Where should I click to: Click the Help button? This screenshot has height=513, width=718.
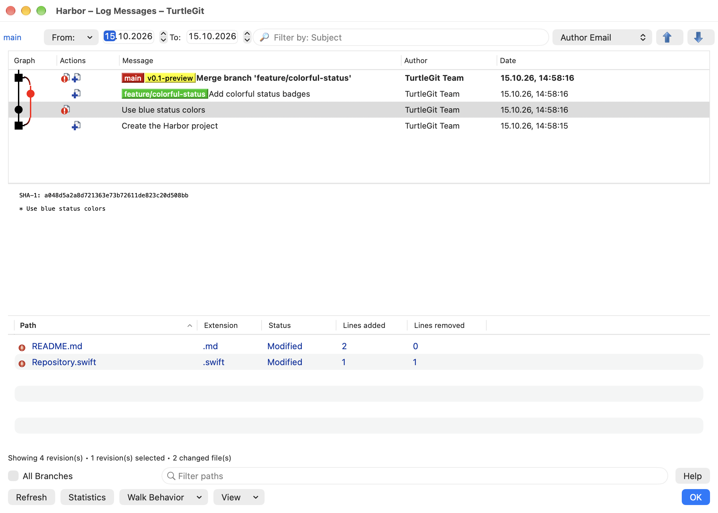[x=692, y=476]
